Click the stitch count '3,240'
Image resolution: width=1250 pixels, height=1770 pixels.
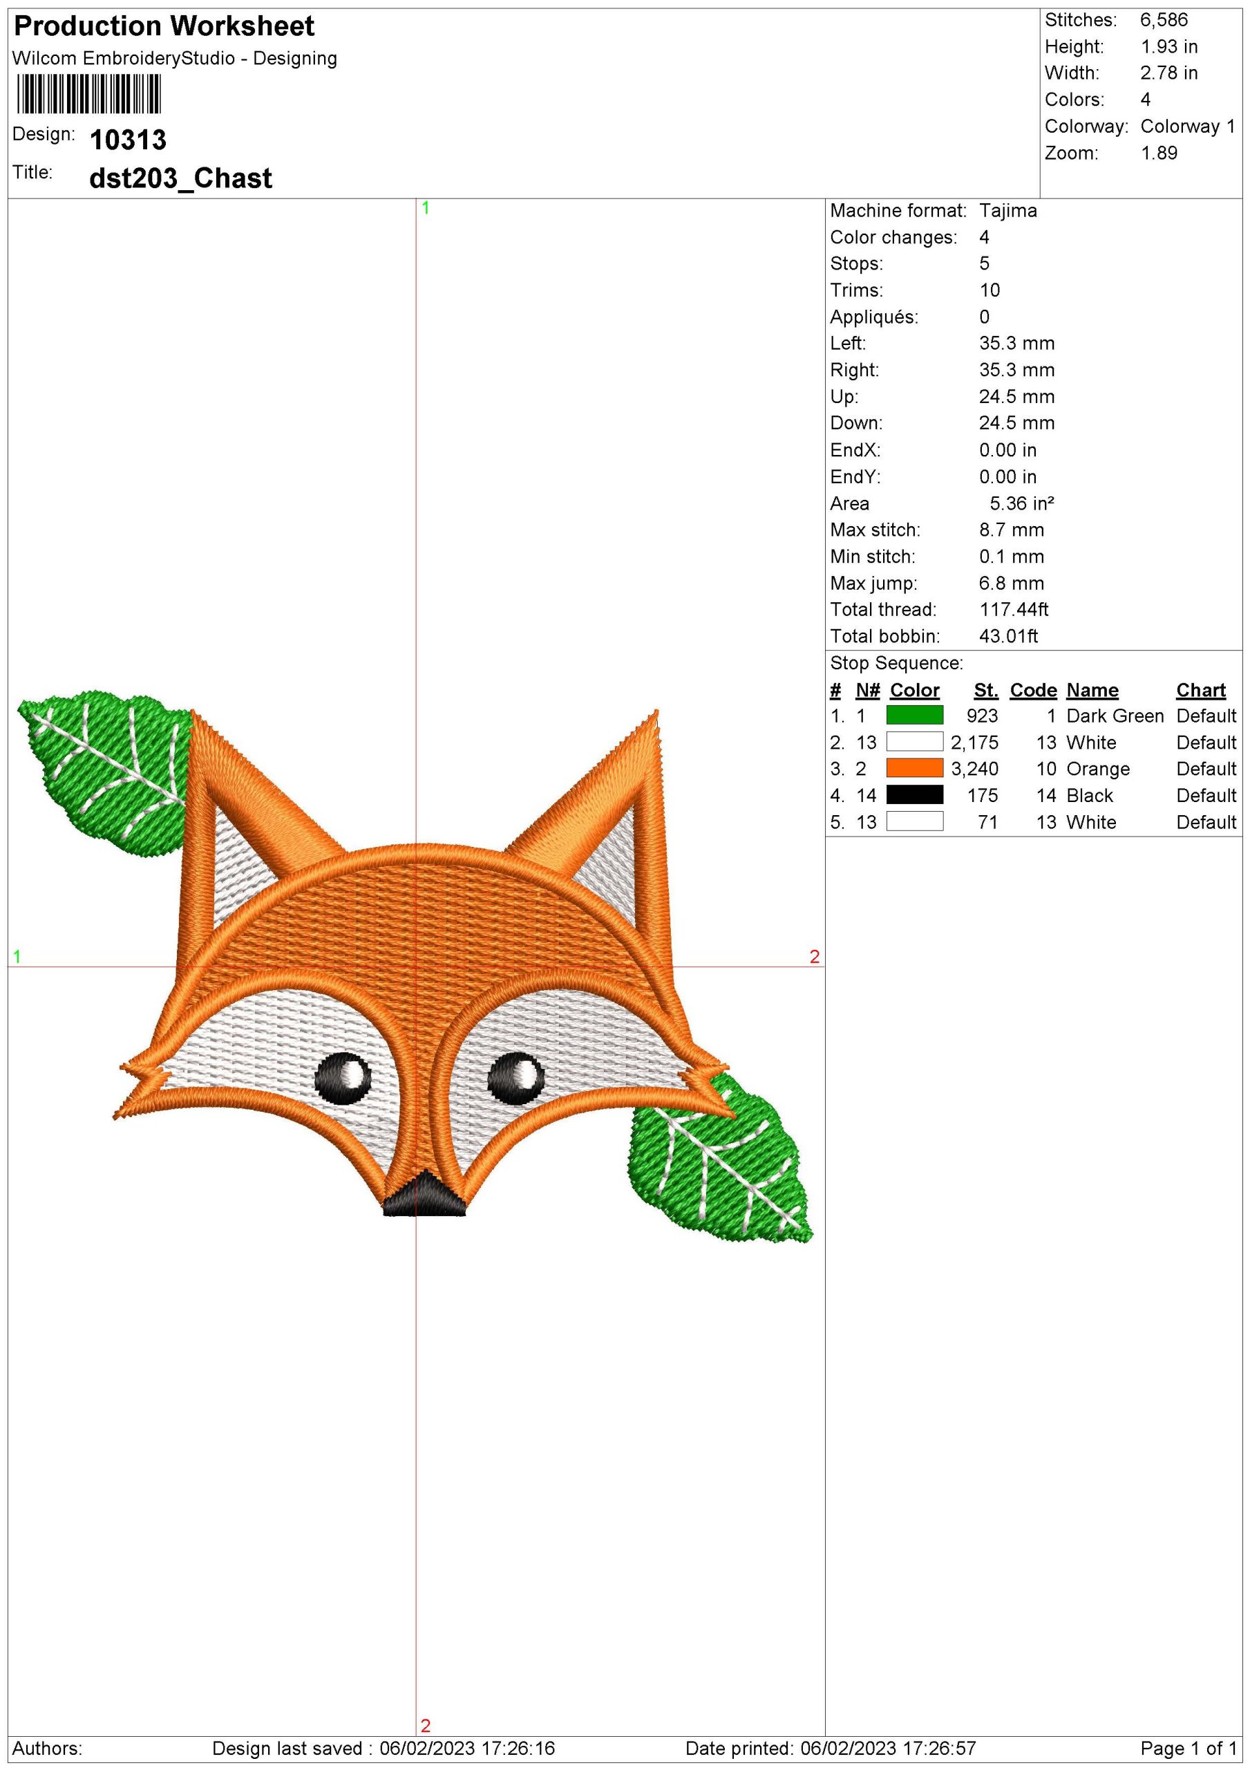click(x=974, y=770)
